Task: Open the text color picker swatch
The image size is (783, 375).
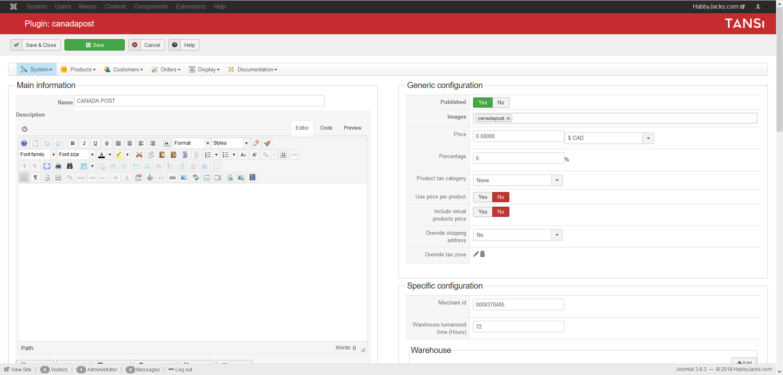Action: click(x=102, y=154)
